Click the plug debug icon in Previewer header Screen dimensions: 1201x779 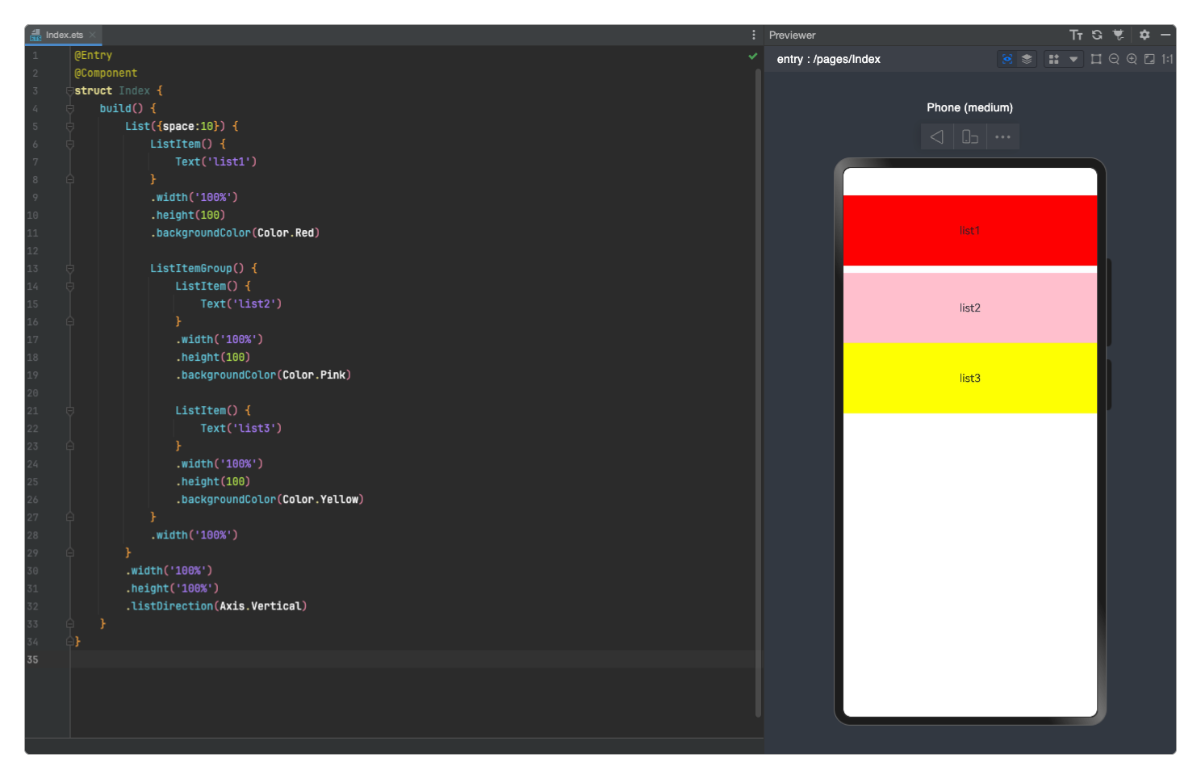click(1118, 35)
